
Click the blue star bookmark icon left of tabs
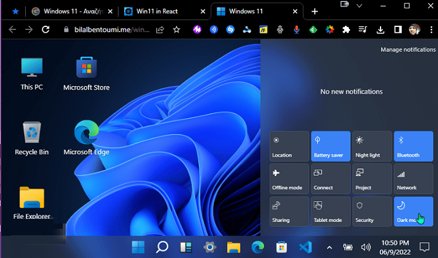tap(16, 12)
